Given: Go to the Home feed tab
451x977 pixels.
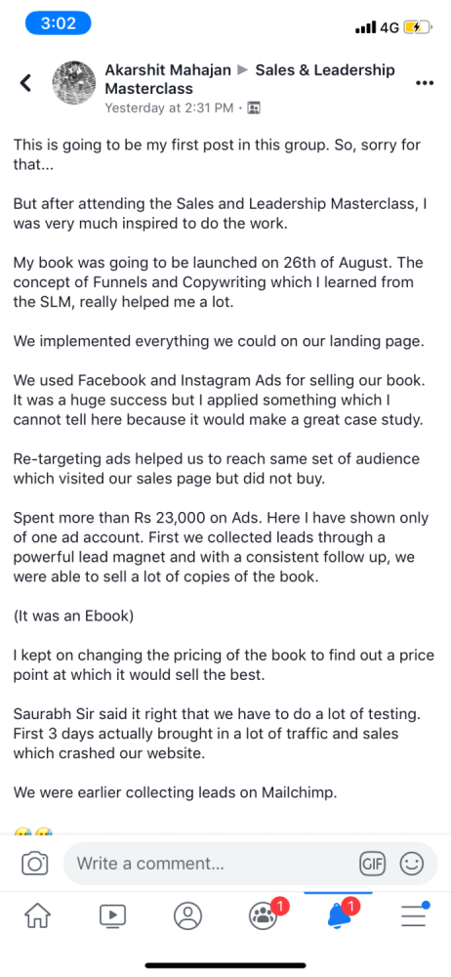Looking at the screenshot, I should click(37, 916).
